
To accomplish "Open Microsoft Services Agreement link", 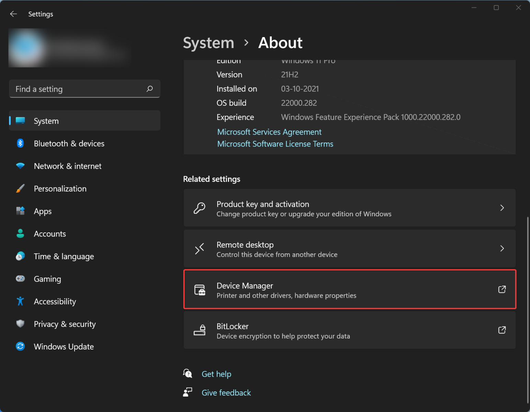I will pyautogui.click(x=269, y=132).
